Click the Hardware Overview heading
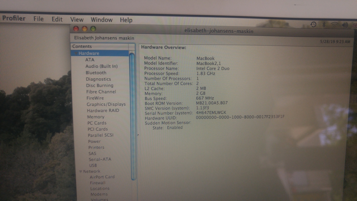The image size is (357, 201). (x=163, y=47)
